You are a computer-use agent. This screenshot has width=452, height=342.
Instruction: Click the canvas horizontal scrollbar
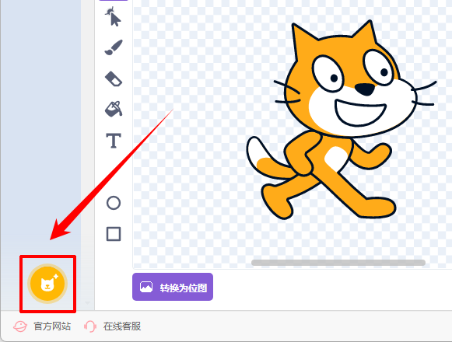tap(338, 263)
